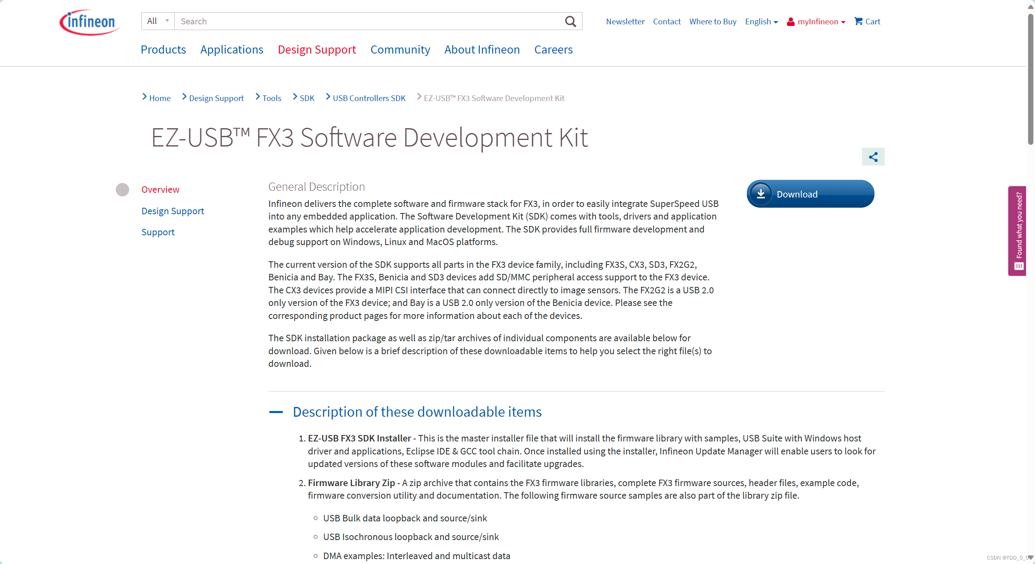Click the EZ-USB FX3 SDK Installer item text
1035x564 pixels.
359,438
